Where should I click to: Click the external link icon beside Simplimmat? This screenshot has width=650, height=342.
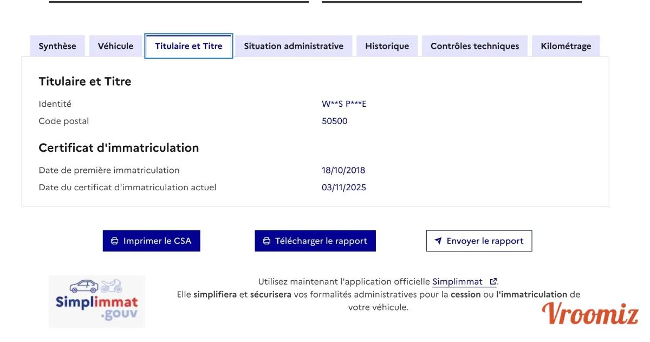tap(493, 282)
